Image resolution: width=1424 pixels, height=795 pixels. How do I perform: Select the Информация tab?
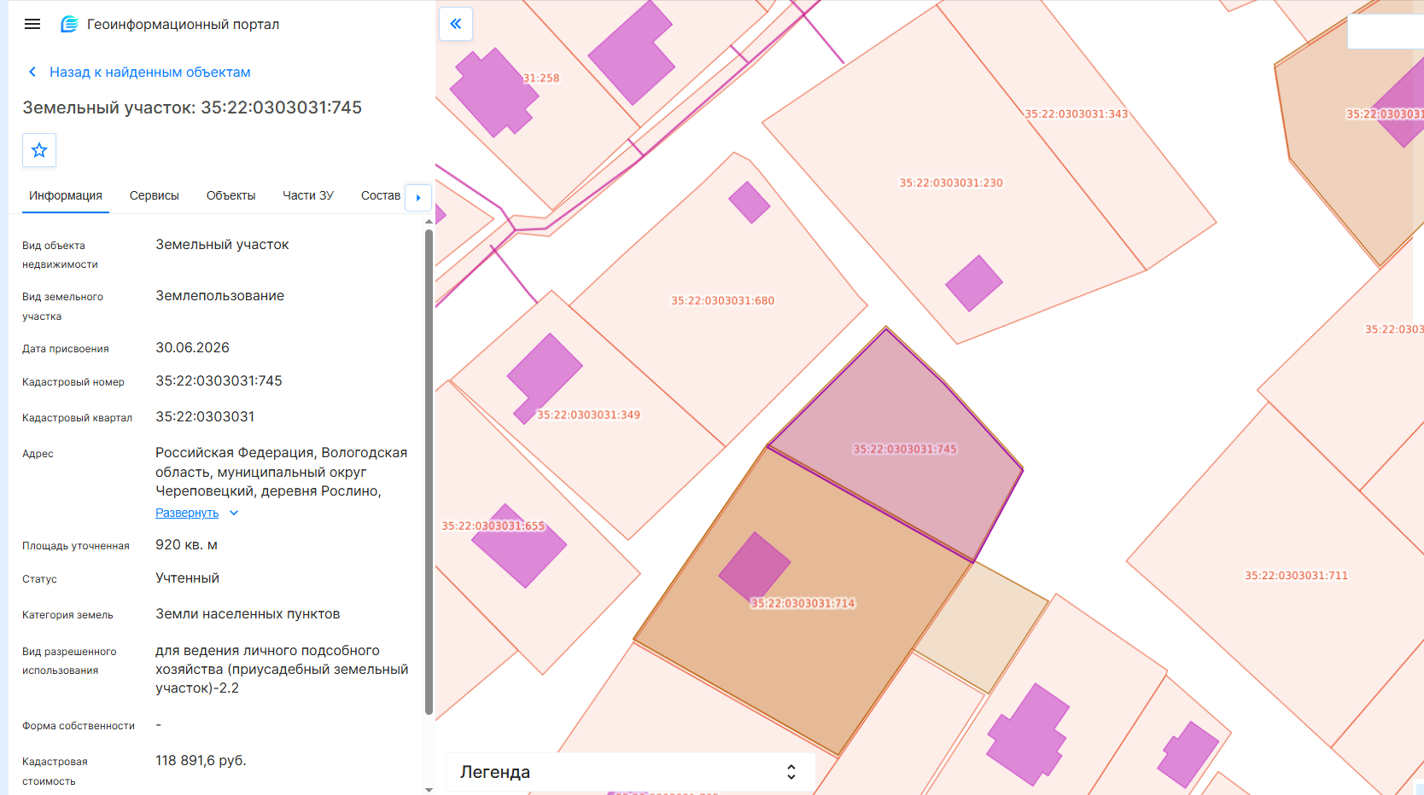coord(66,195)
